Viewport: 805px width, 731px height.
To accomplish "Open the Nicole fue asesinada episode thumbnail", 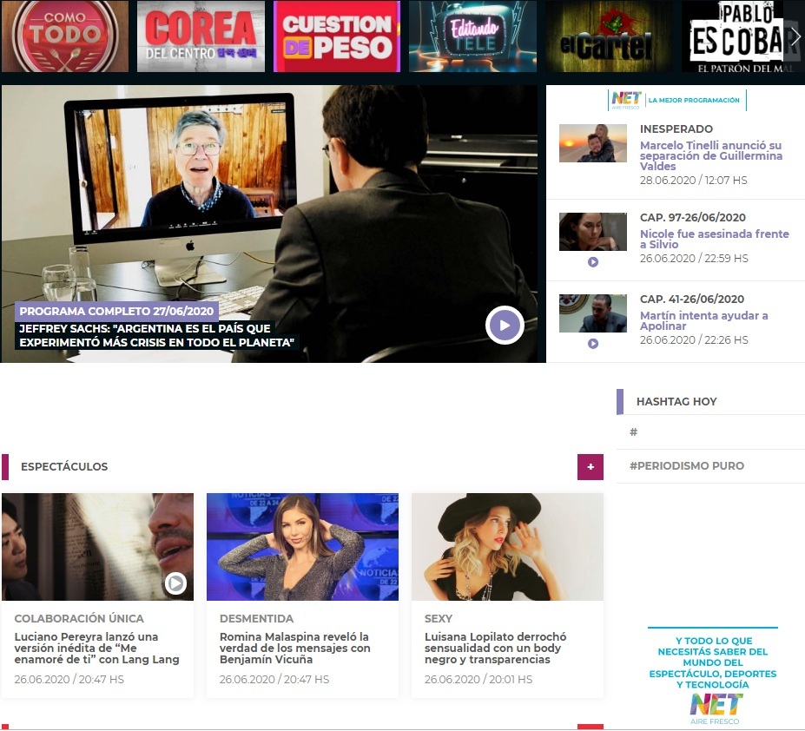I will (593, 232).
